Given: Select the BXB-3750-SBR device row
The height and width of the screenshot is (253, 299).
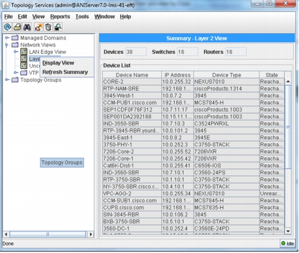Looking at the screenshot, I should (x=194, y=221).
